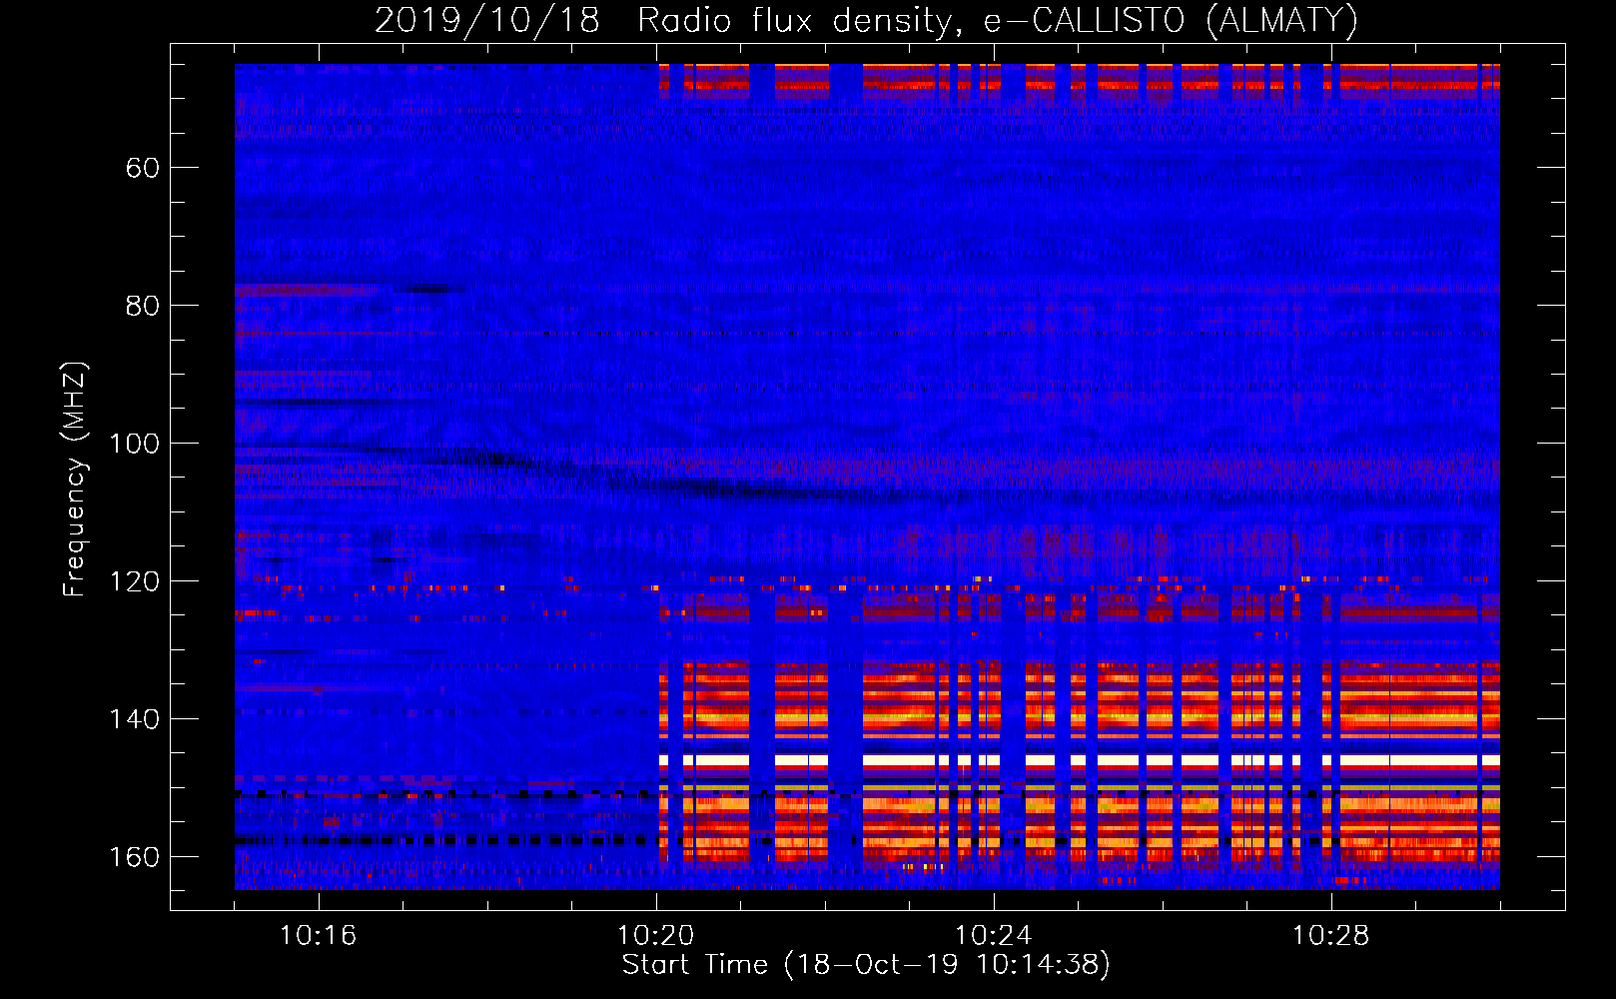Click the 'Start Time (18-Oct-19 10:14:38)' label
Viewport: 1616px width, 999px height.
(x=866, y=965)
